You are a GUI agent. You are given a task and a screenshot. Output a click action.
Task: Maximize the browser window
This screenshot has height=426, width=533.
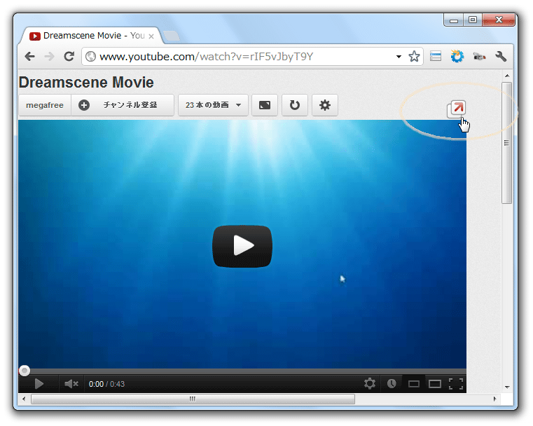coord(473,20)
